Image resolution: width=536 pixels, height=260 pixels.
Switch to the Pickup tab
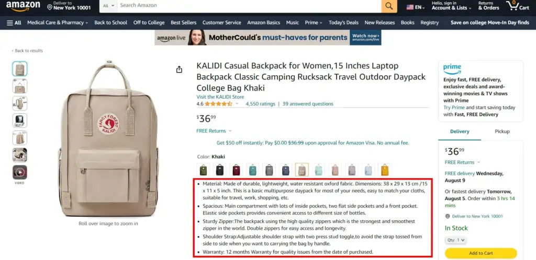[x=502, y=132]
